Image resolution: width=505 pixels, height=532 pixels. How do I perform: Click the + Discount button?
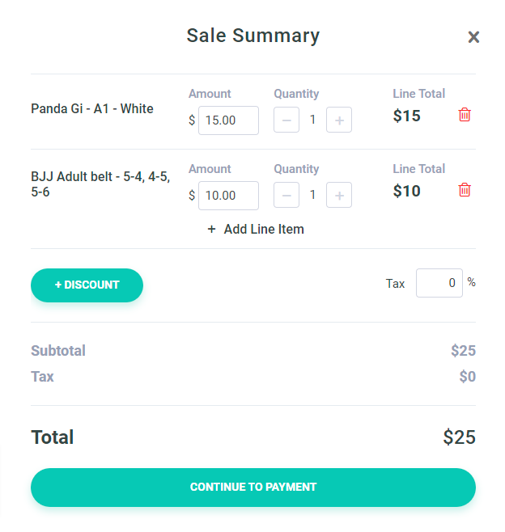coord(87,285)
